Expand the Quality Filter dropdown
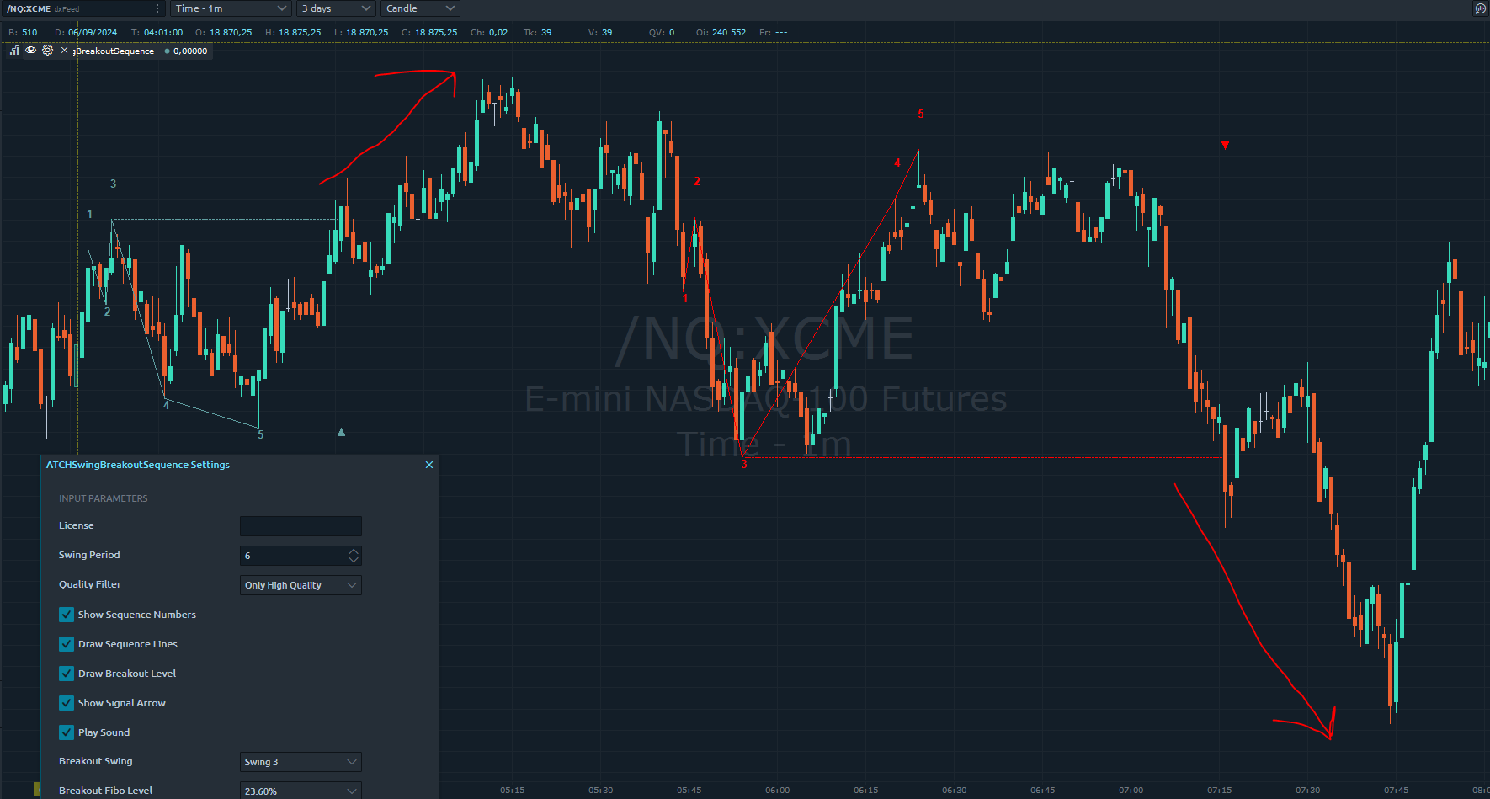 tap(301, 585)
